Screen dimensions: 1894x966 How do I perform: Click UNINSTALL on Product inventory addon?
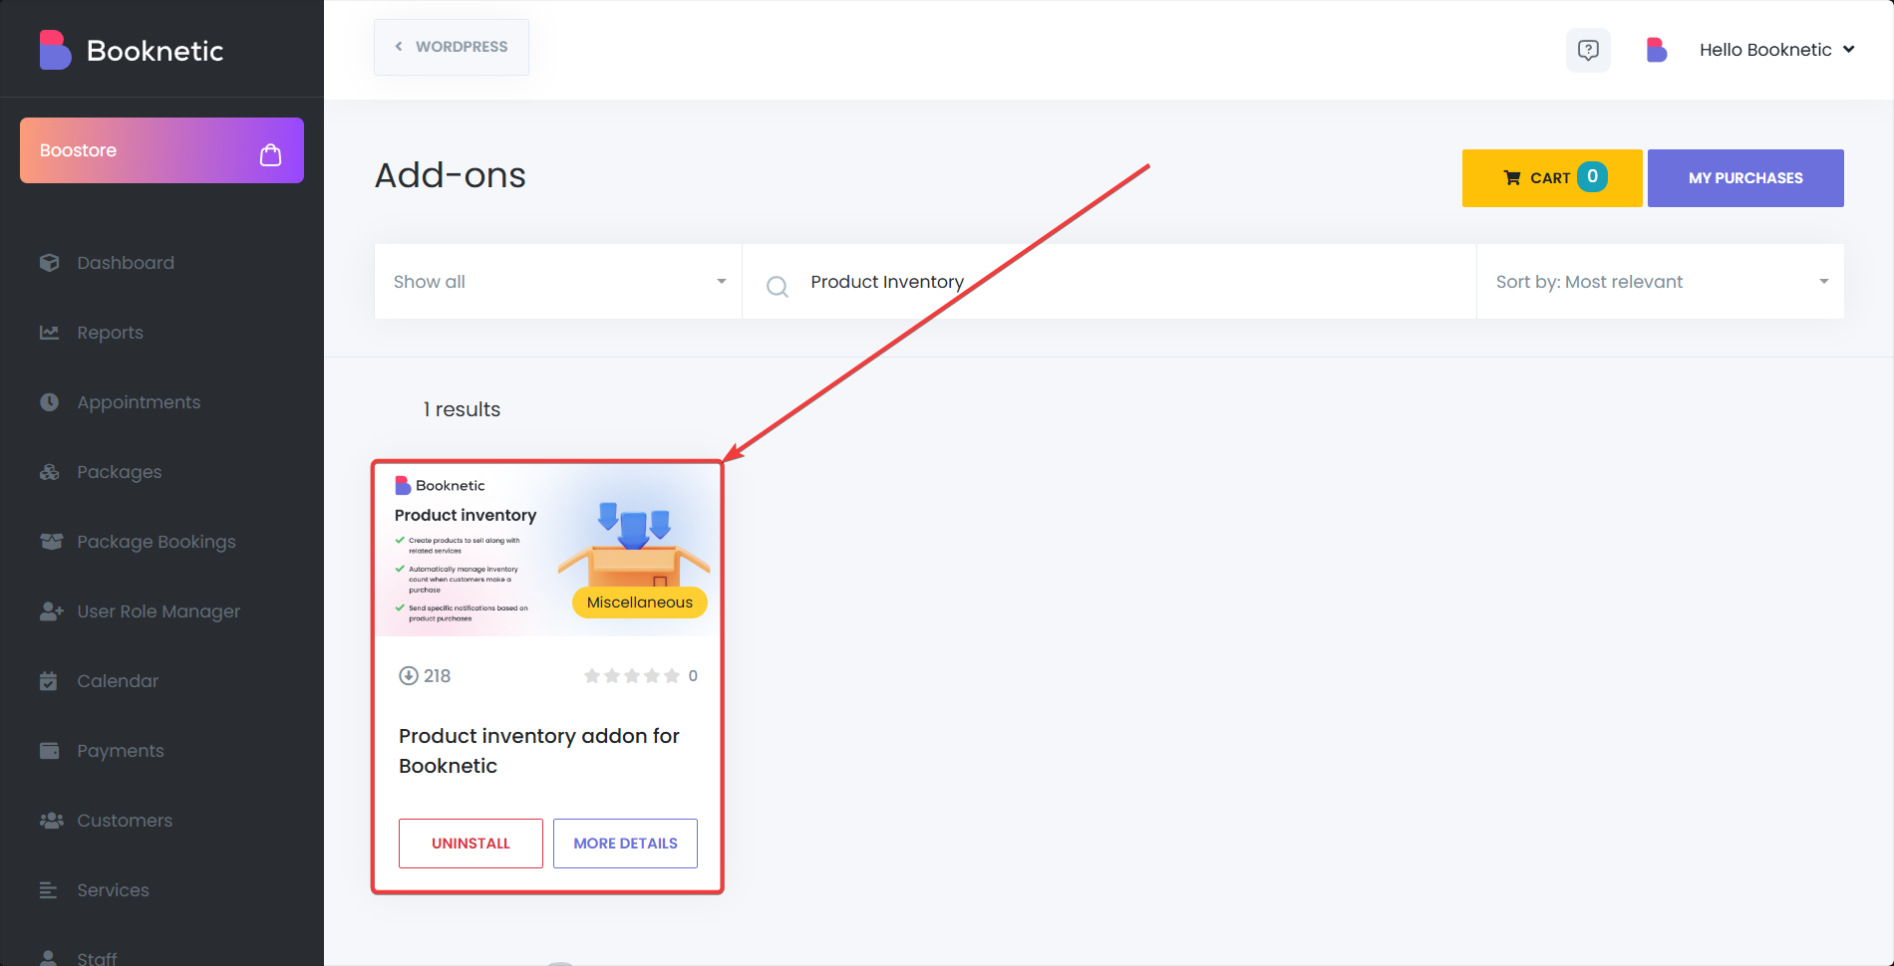(471, 844)
